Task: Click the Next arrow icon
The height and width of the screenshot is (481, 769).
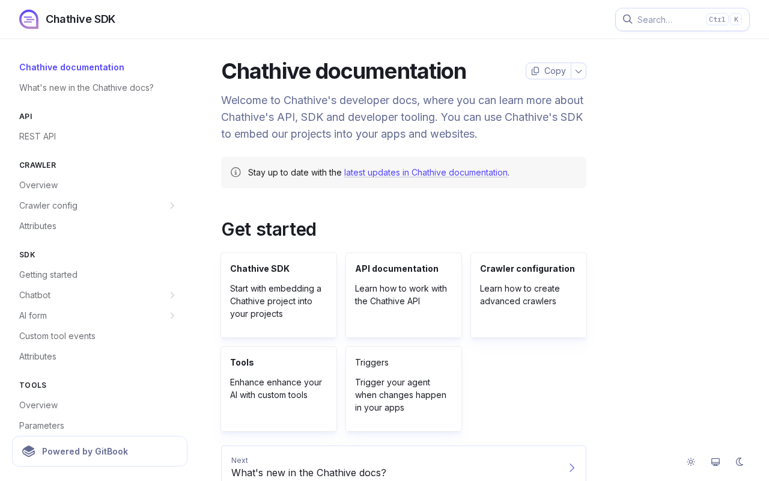Action: tap(571, 468)
